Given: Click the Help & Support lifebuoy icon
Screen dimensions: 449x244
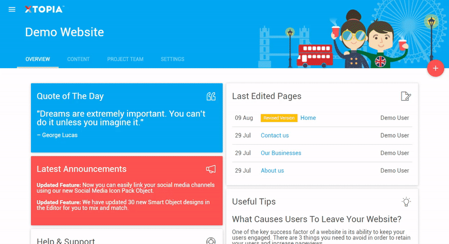Looking at the screenshot, I should [211, 241].
